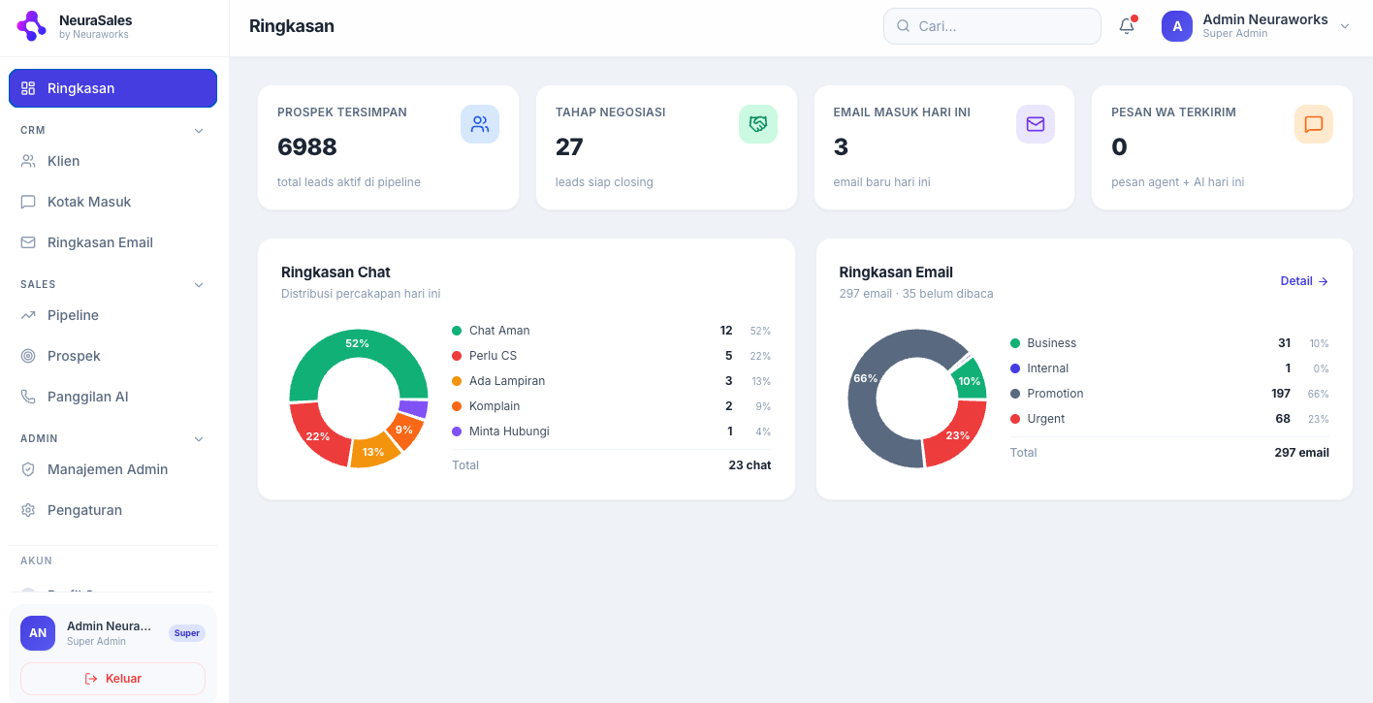Click the Pesan WA Terkirim message icon
Image resolution: width=1373 pixels, height=703 pixels.
click(x=1314, y=124)
